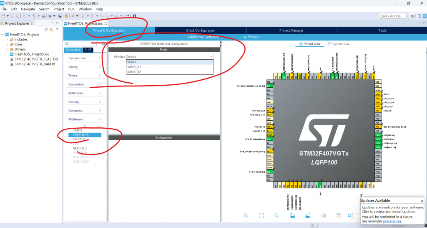Click the Zoom out icon under pinout
427x228 pixels.
(277, 216)
